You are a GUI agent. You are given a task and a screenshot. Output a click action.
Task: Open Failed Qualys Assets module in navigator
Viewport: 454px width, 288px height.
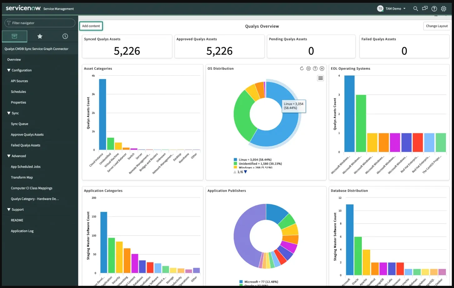click(26, 145)
